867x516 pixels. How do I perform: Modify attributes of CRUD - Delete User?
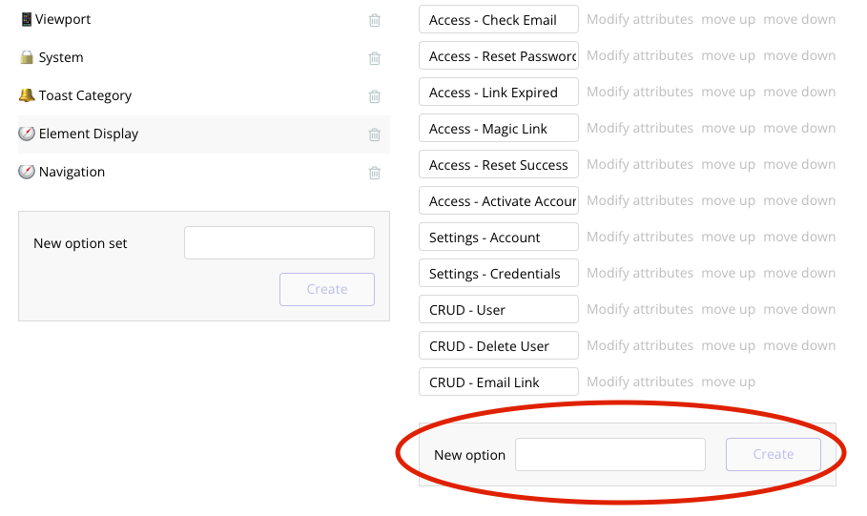[639, 345]
